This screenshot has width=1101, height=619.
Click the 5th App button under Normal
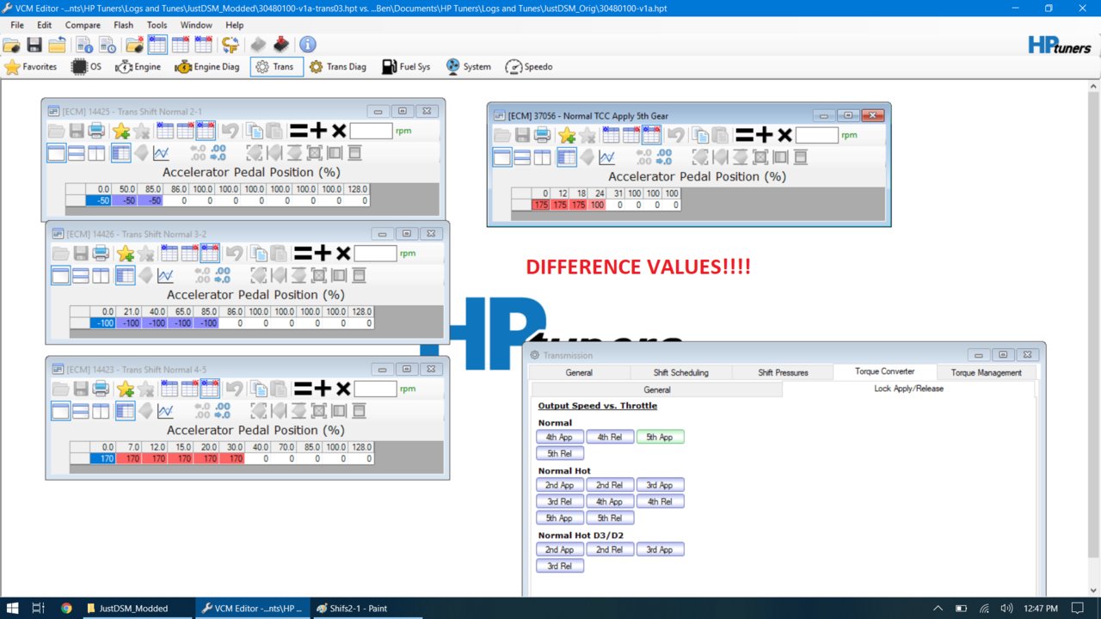pos(660,437)
